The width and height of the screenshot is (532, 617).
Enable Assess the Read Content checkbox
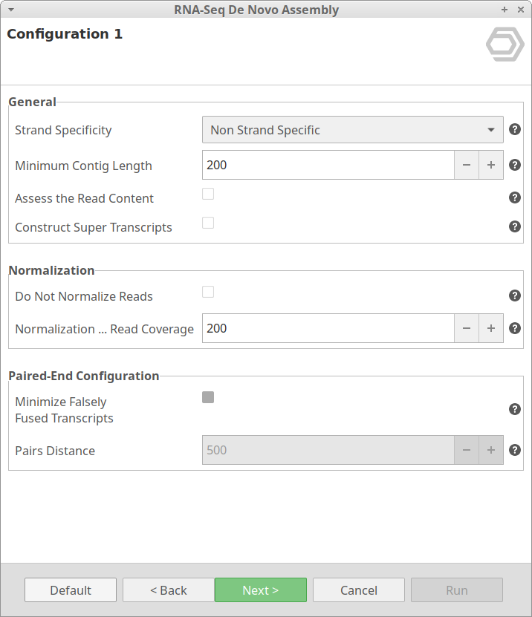(208, 195)
